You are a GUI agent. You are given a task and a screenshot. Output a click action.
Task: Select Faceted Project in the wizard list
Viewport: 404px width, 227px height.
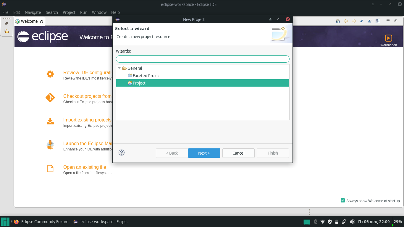203,76
